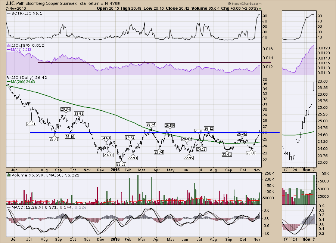The height and width of the screenshot is (243, 336).
Task: Click the 0.0123 label on zoom ratio axis
Action: (x=324, y=49)
